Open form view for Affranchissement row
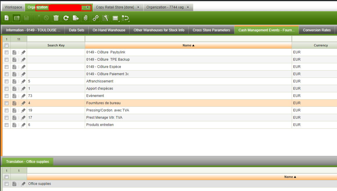Screen dimensions: 337x191 click(15, 82)
